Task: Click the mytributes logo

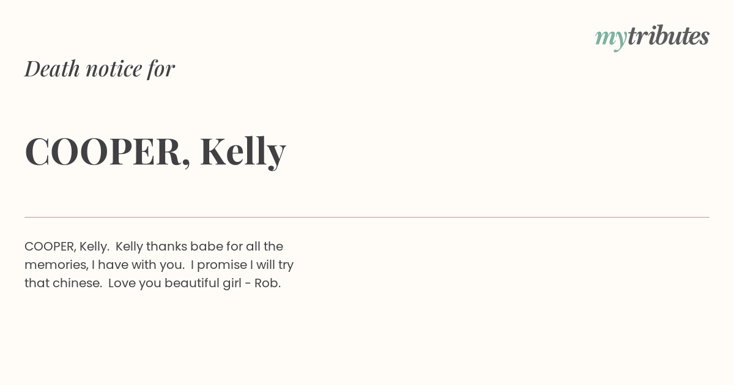Action: [652, 37]
